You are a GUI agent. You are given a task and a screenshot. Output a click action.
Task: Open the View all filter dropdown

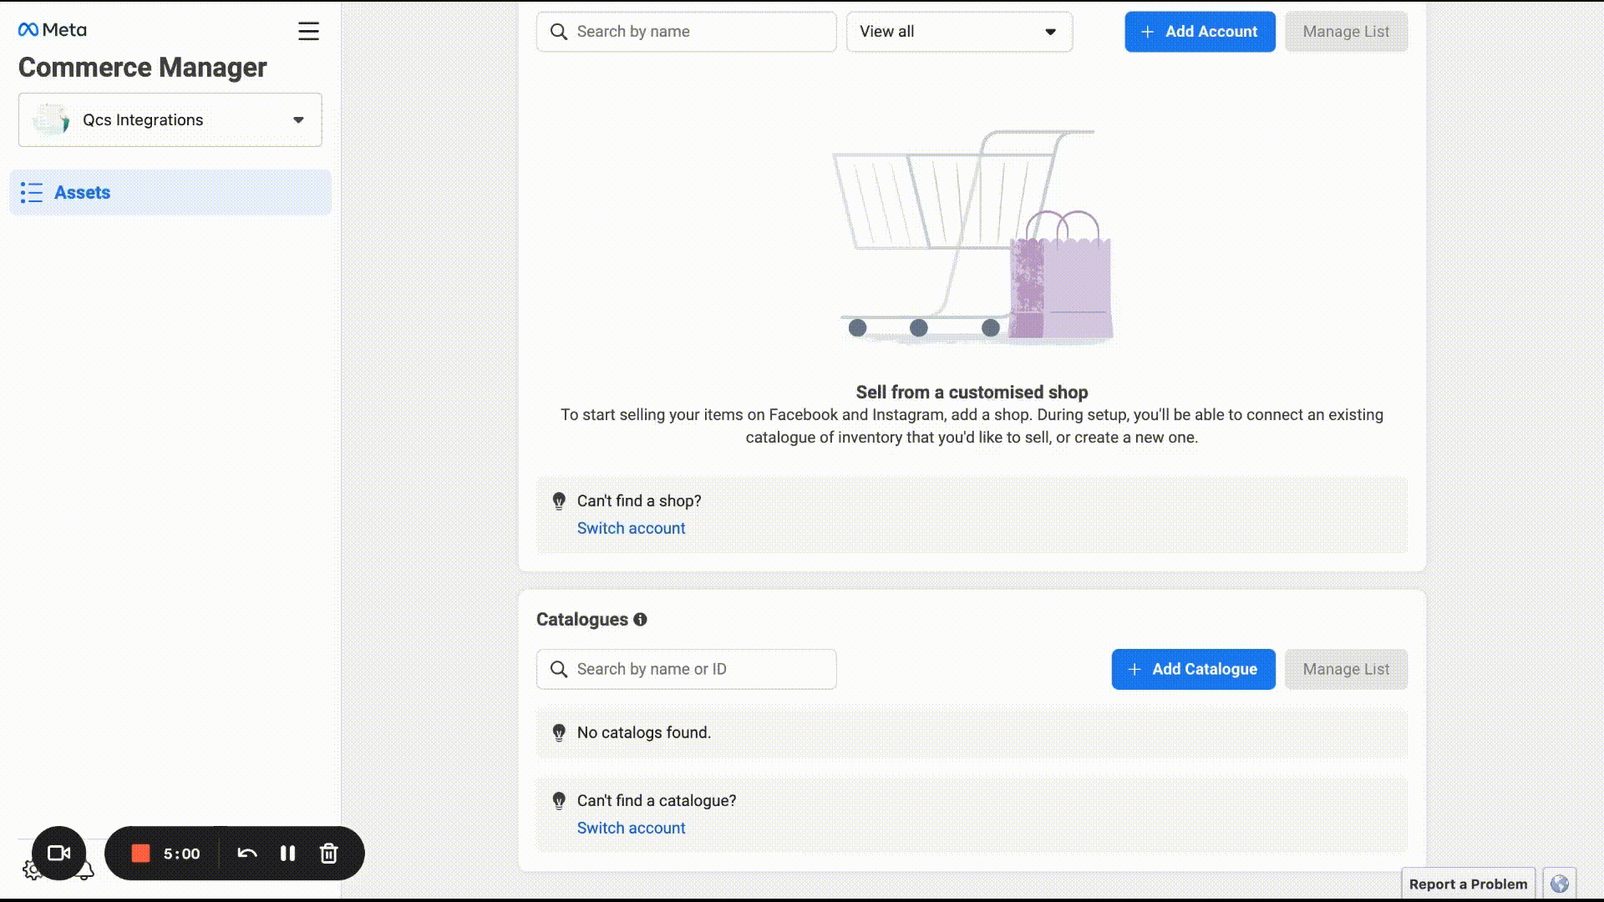click(959, 32)
